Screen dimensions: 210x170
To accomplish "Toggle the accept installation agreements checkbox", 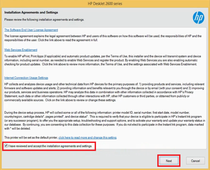I will [6, 146].
